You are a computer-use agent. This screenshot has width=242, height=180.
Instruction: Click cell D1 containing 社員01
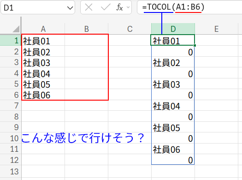click(173, 40)
